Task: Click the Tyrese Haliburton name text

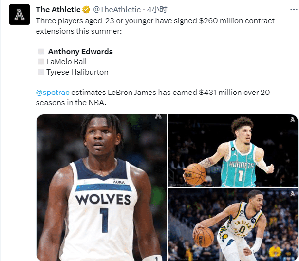Action: click(77, 72)
